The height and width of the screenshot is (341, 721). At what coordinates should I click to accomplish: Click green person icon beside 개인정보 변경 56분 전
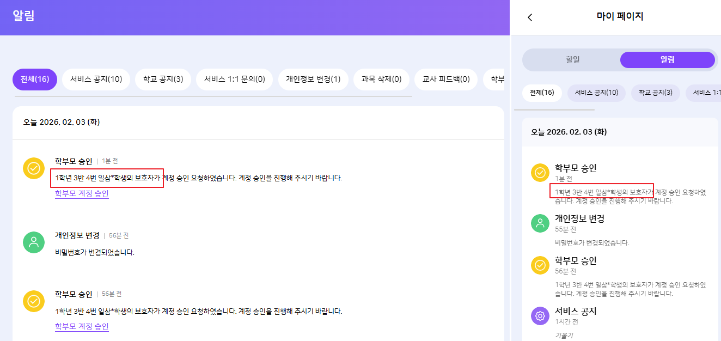[34, 242]
